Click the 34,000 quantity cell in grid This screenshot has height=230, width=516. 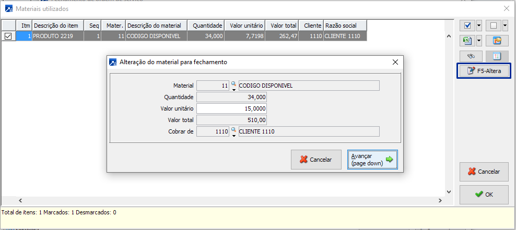[x=206, y=36]
